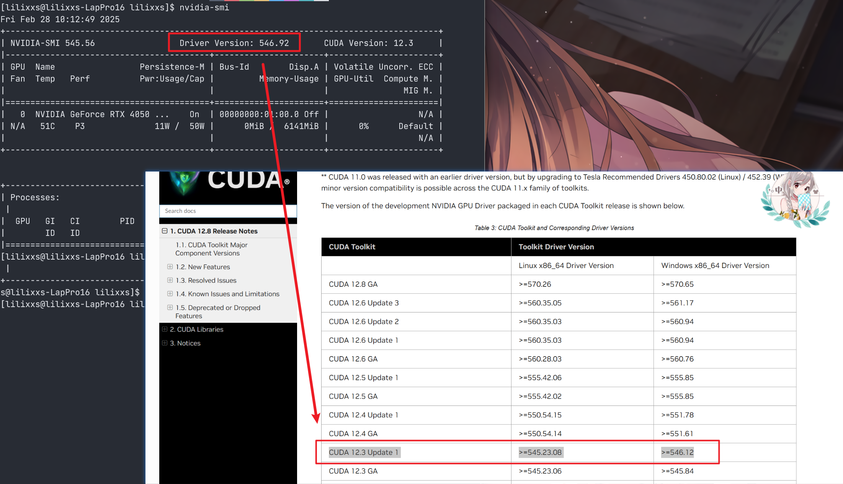Expand the 1.3 Resolved Issues section
Image resolution: width=843 pixels, height=484 pixels.
click(170, 280)
